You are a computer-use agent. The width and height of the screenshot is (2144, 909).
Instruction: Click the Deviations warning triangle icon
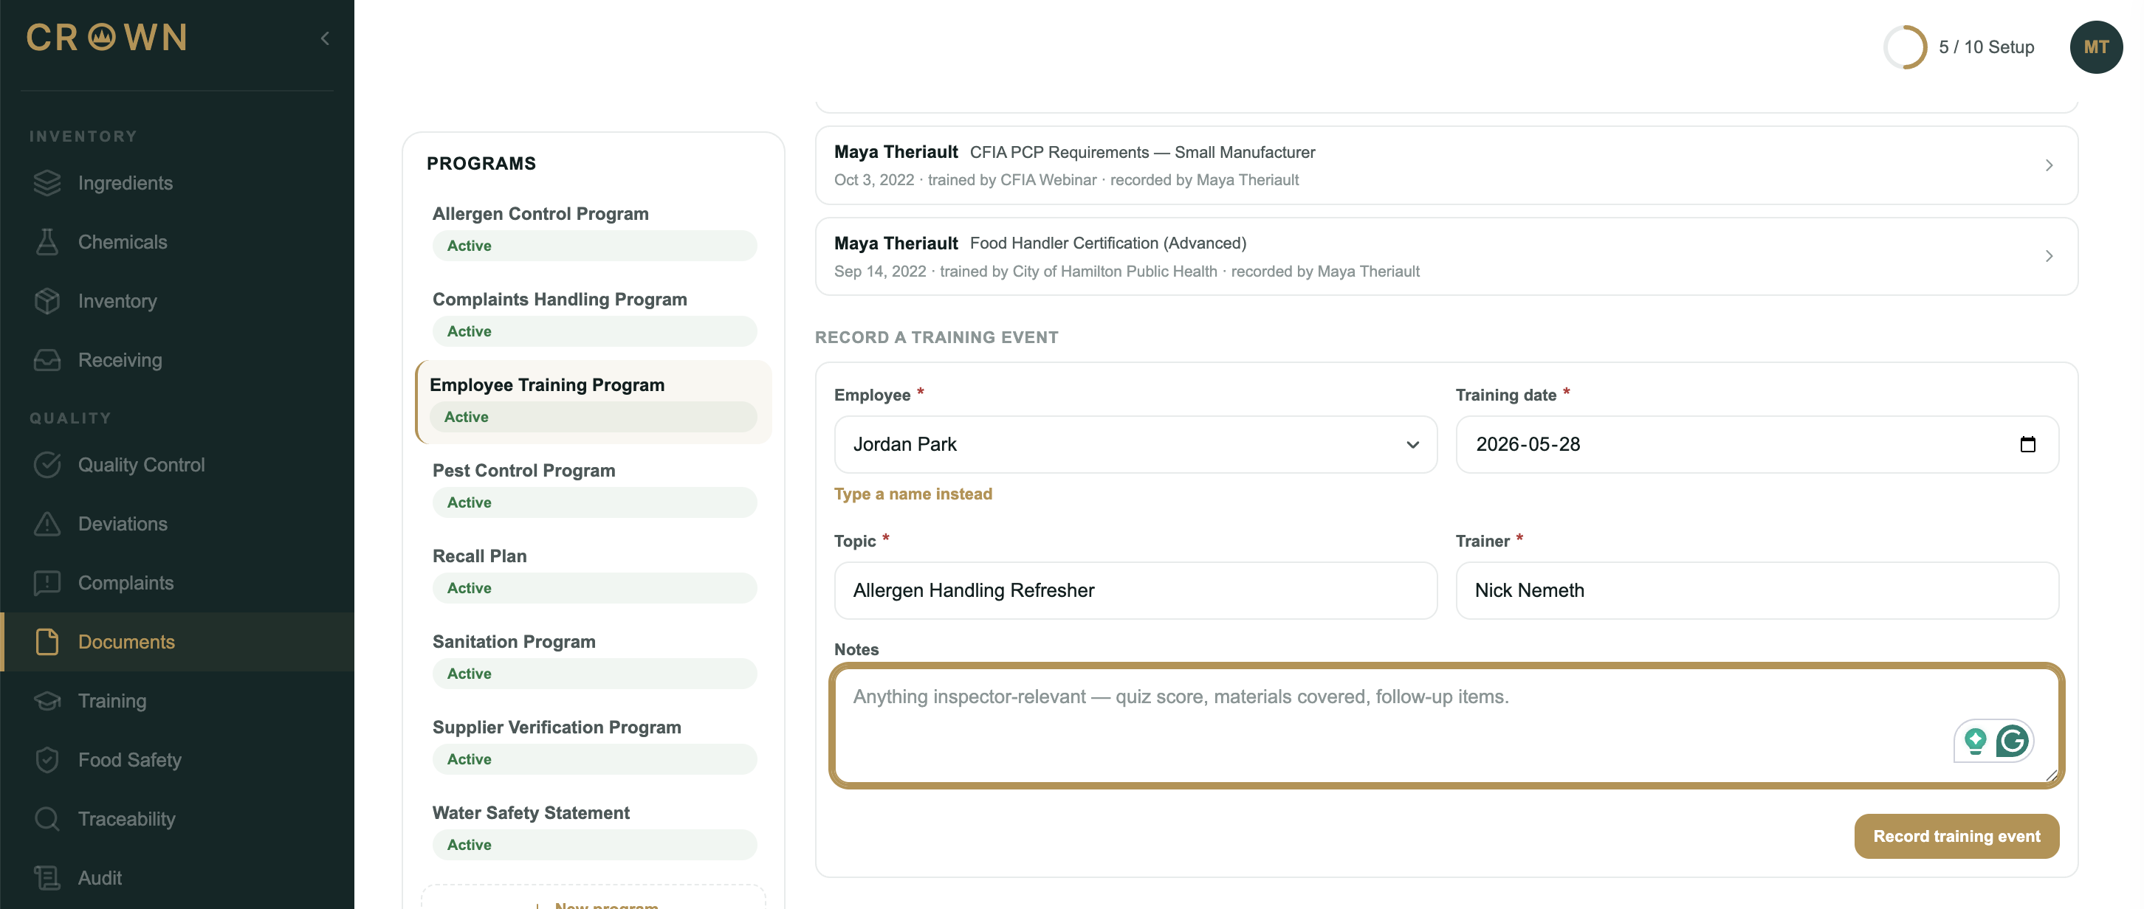click(x=47, y=524)
